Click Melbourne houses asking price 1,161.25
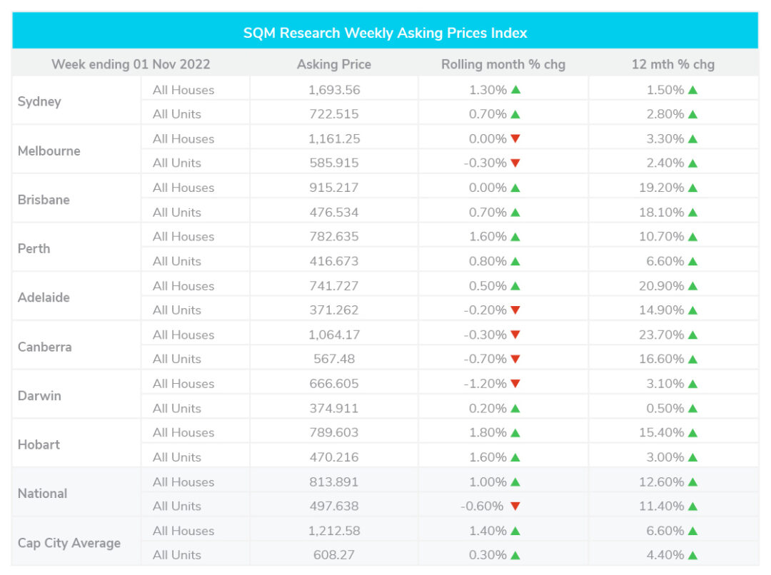This screenshot has width=771, height=575. pos(334,139)
